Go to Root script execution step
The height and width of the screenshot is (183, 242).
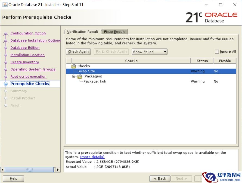[28, 77]
